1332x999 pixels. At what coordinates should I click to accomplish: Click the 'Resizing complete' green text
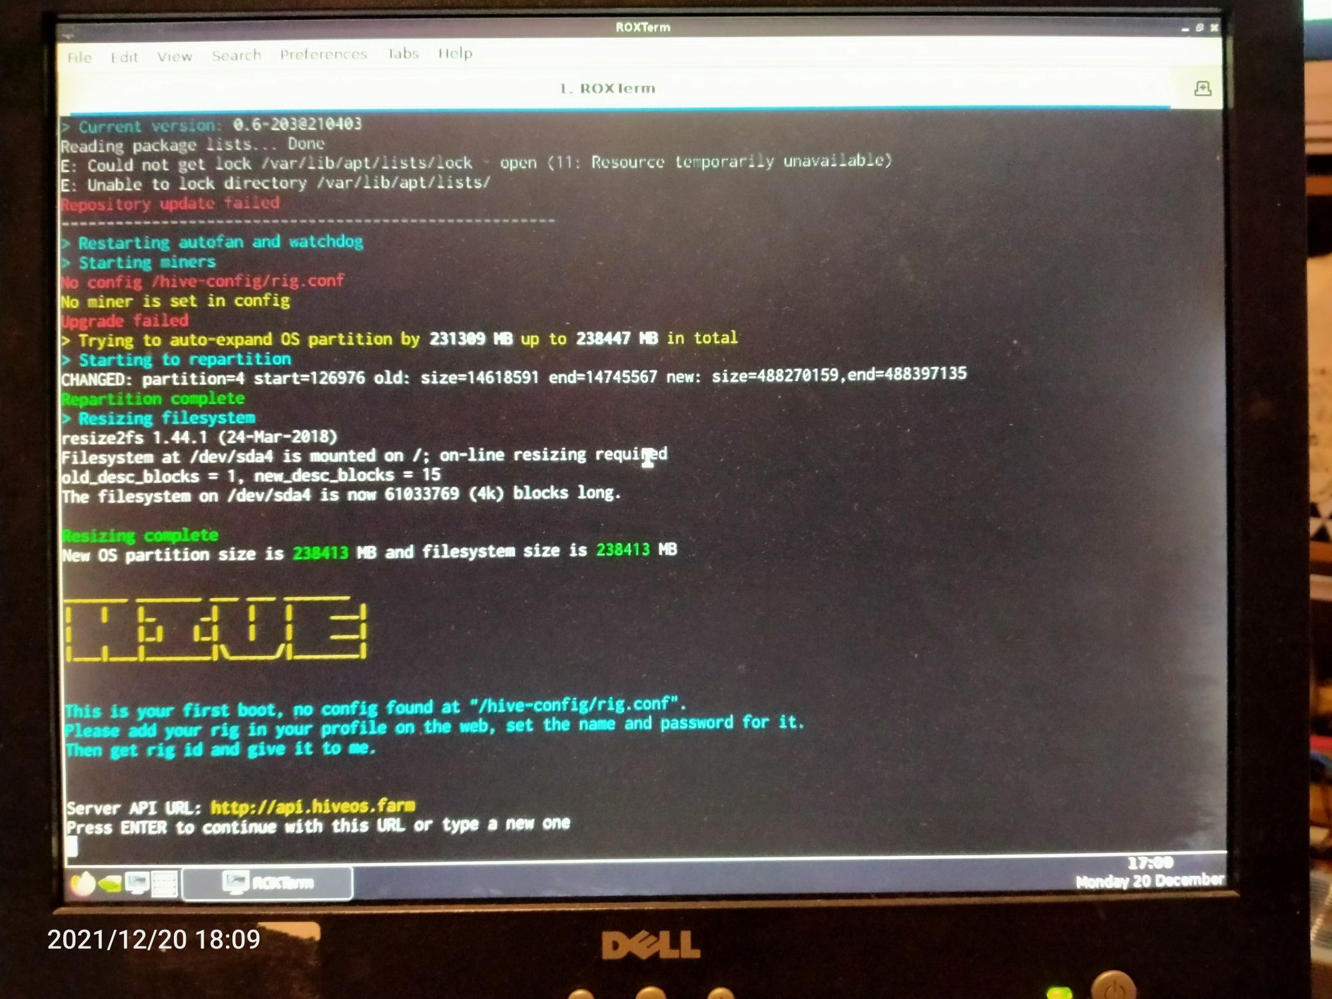[x=141, y=535]
